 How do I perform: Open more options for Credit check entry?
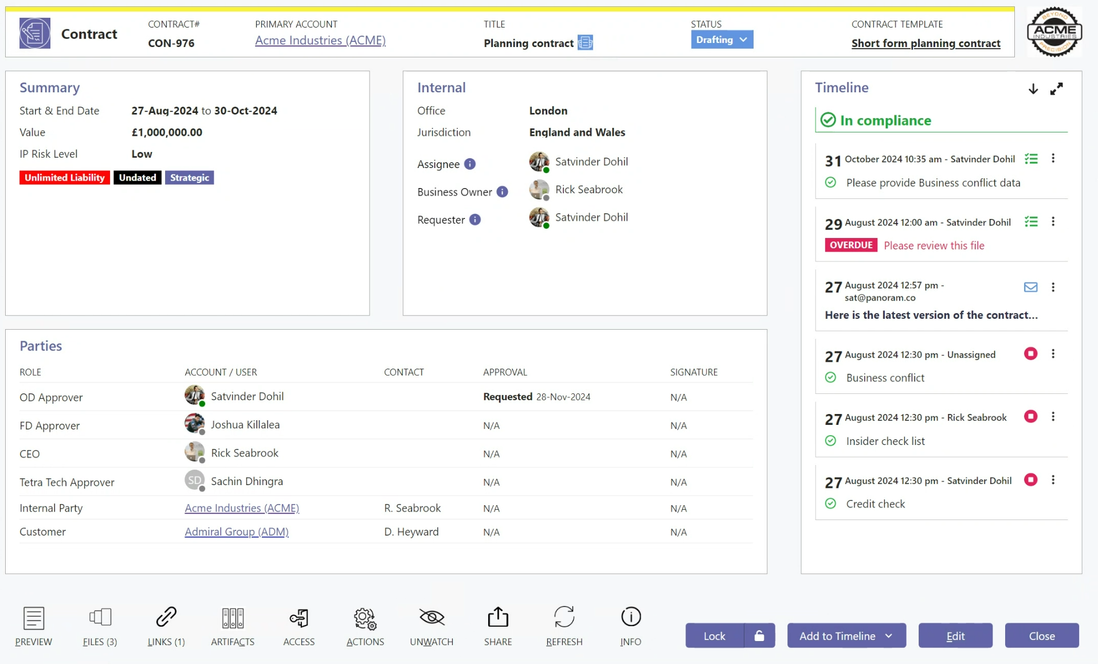click(1053, 480)
